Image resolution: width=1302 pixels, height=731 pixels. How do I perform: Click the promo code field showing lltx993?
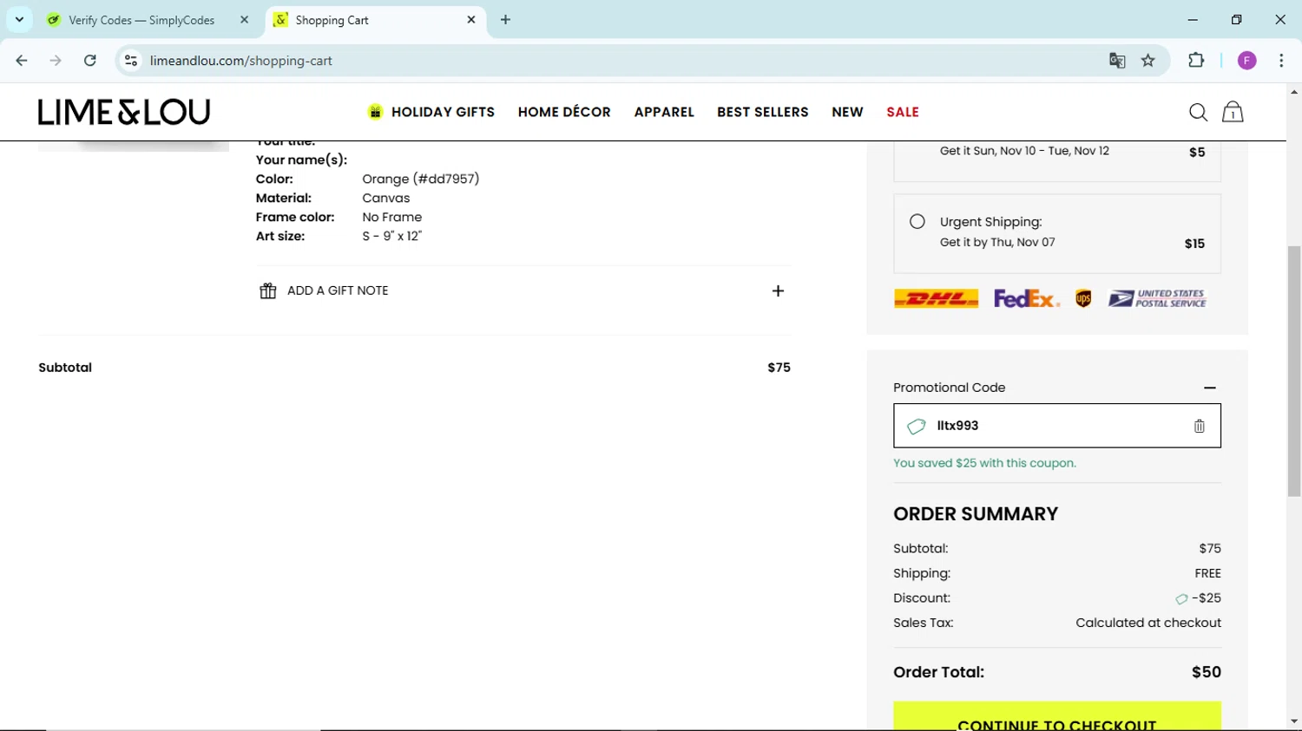point(1057,426)
